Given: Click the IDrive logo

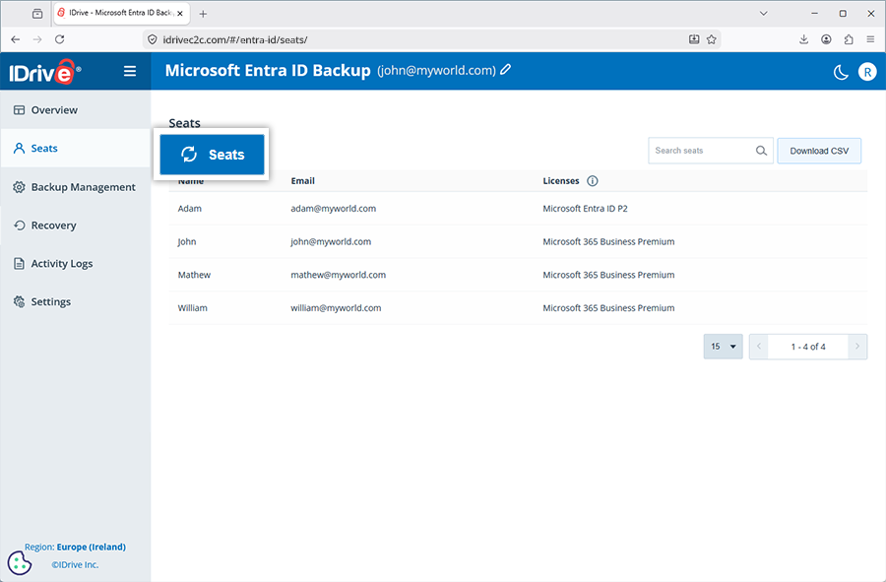Looking at the screenshot, I should [x=45, y=72].
